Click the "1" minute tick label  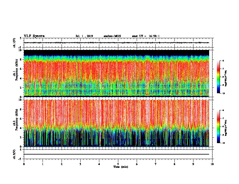click(x=43, y=164)
